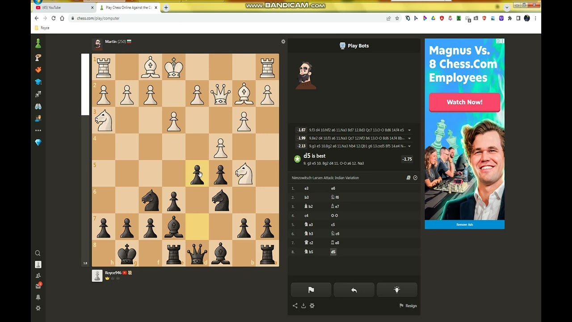
Task: Select move 8. Nb5 in move list
Action: coord(309,252)
